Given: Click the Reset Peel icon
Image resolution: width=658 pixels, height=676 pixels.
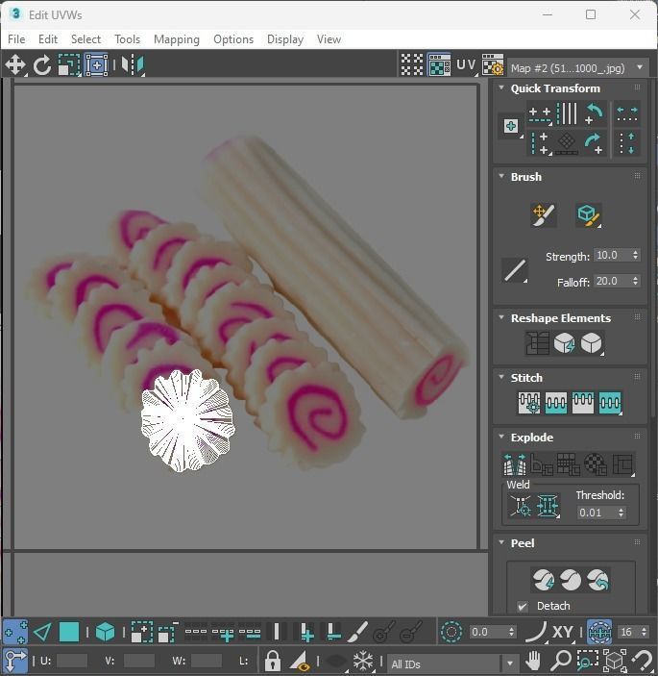Looking at the screenshot, I should 598,580.
